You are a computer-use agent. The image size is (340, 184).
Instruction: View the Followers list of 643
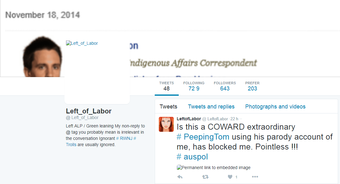225,86
